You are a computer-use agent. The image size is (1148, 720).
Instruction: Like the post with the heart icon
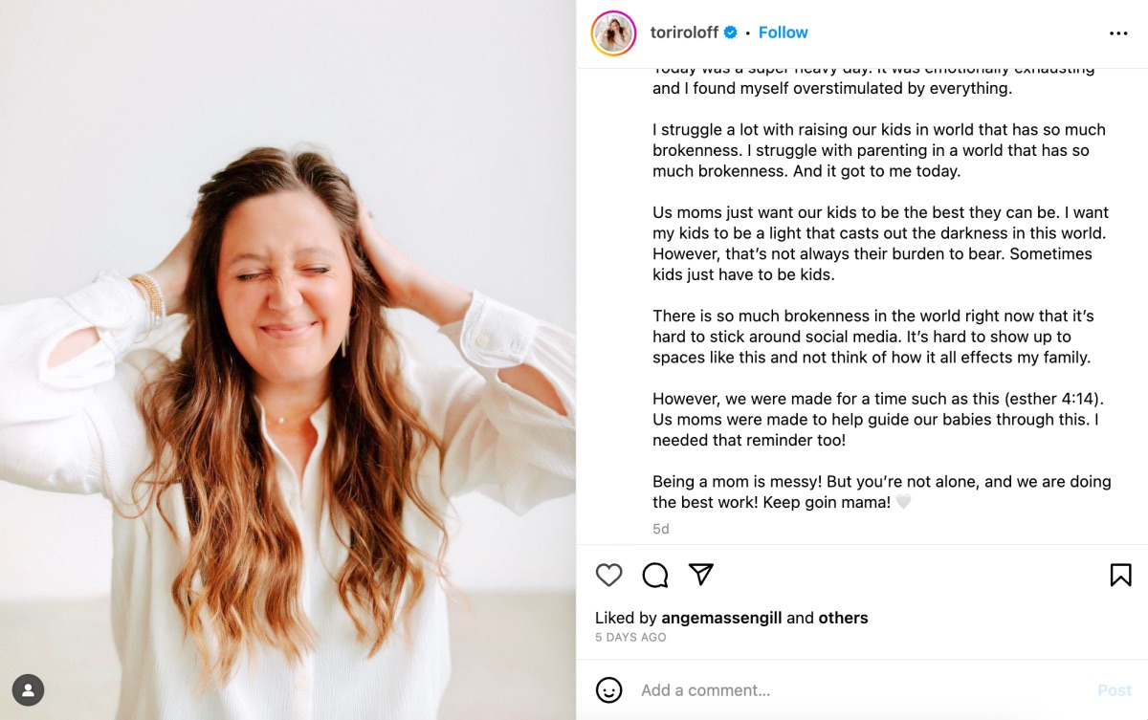pyautogui.click(x=609, y=575)
